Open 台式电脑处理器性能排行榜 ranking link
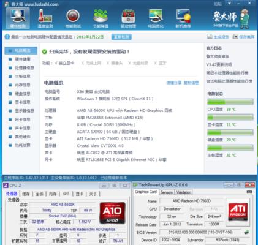The image size is (258, 245). (229, 81)
